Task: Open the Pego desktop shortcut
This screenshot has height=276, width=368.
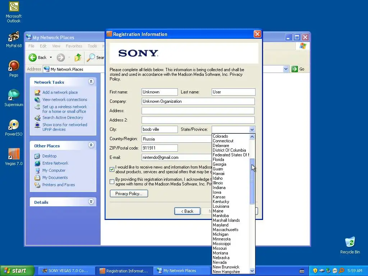Action: pos(14,69)
